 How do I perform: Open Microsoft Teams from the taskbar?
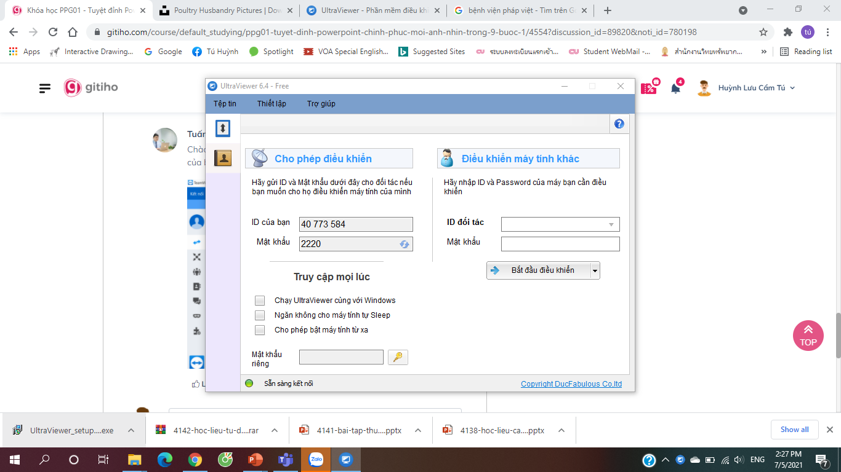285,460
